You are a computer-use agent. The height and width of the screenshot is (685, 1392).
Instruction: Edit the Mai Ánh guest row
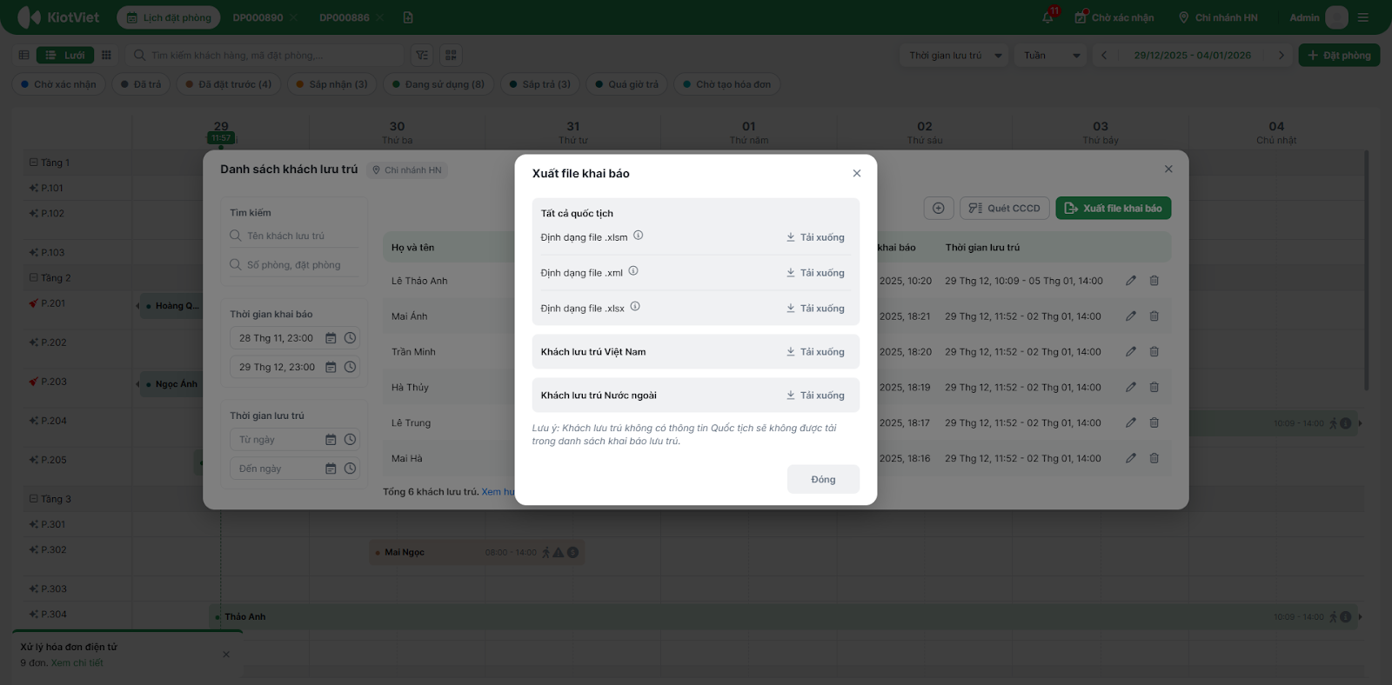point(1131,316)
